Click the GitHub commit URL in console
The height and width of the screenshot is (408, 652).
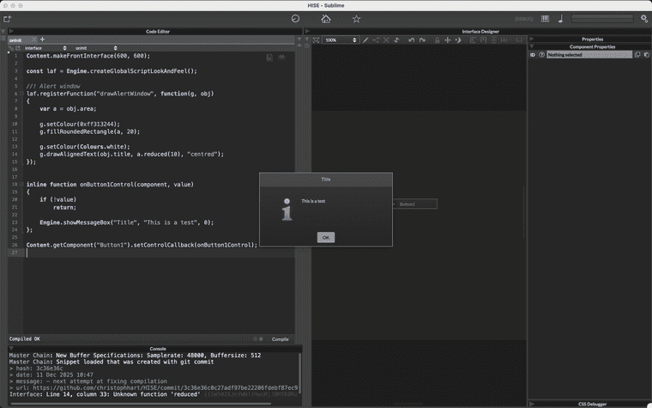[165, 387]
